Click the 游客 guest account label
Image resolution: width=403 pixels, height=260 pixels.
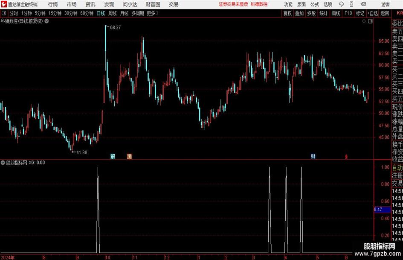click(x=386, y=4)
